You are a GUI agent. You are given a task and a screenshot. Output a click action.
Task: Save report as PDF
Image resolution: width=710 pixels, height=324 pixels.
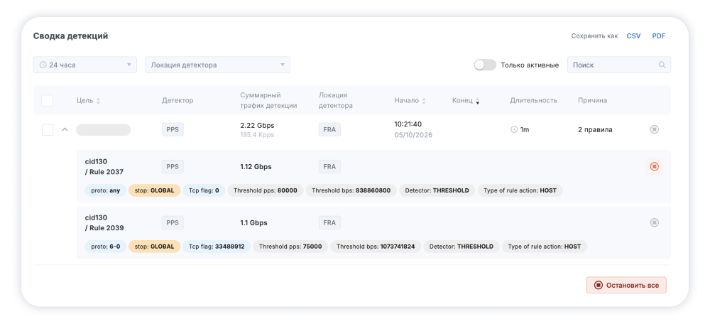tap(658, 36)
